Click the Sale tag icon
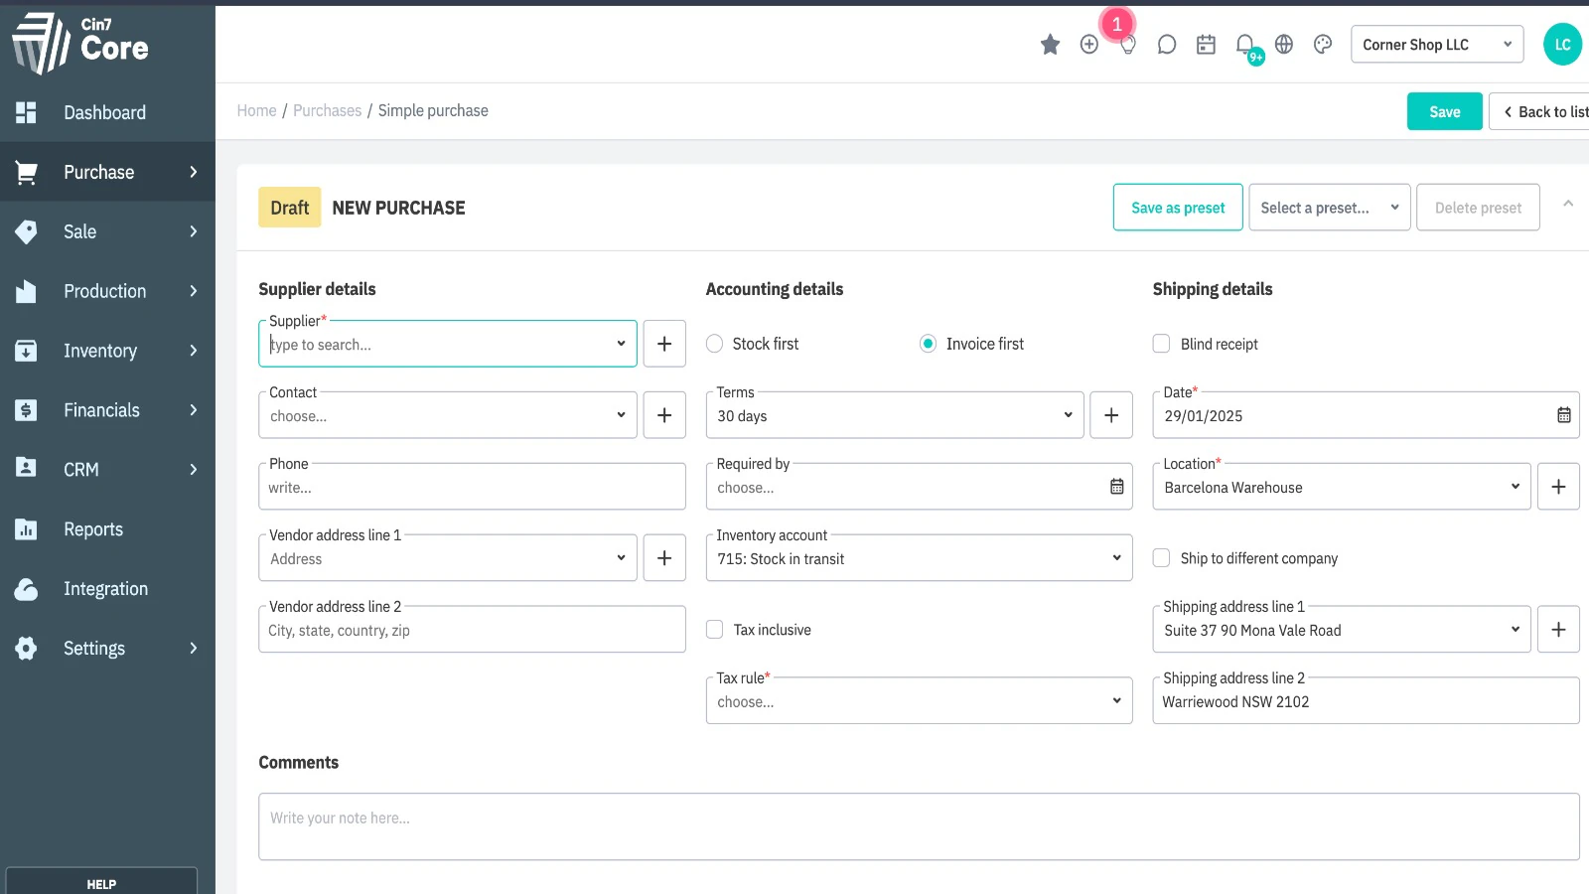 tap(27, 231)
